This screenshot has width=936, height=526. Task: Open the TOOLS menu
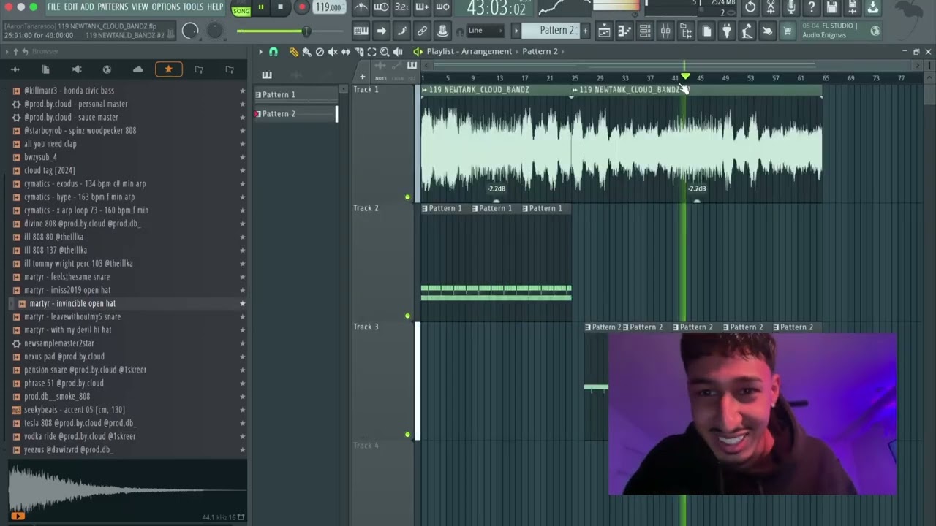pyautogui.click(x=193, y=7)
